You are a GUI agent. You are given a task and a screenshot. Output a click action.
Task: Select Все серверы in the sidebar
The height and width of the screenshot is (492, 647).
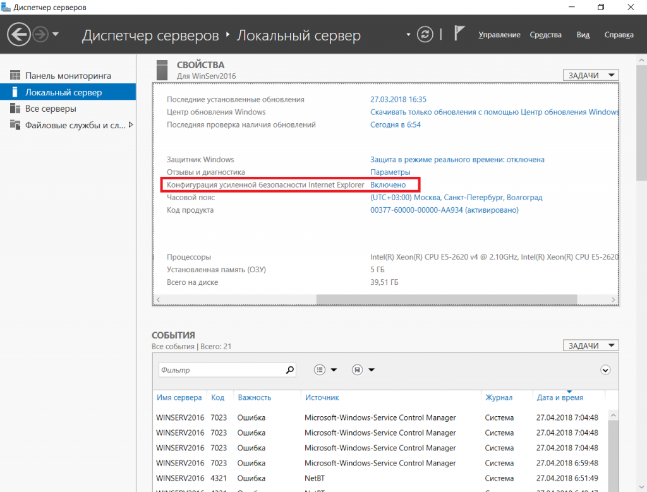pos(51,109)
